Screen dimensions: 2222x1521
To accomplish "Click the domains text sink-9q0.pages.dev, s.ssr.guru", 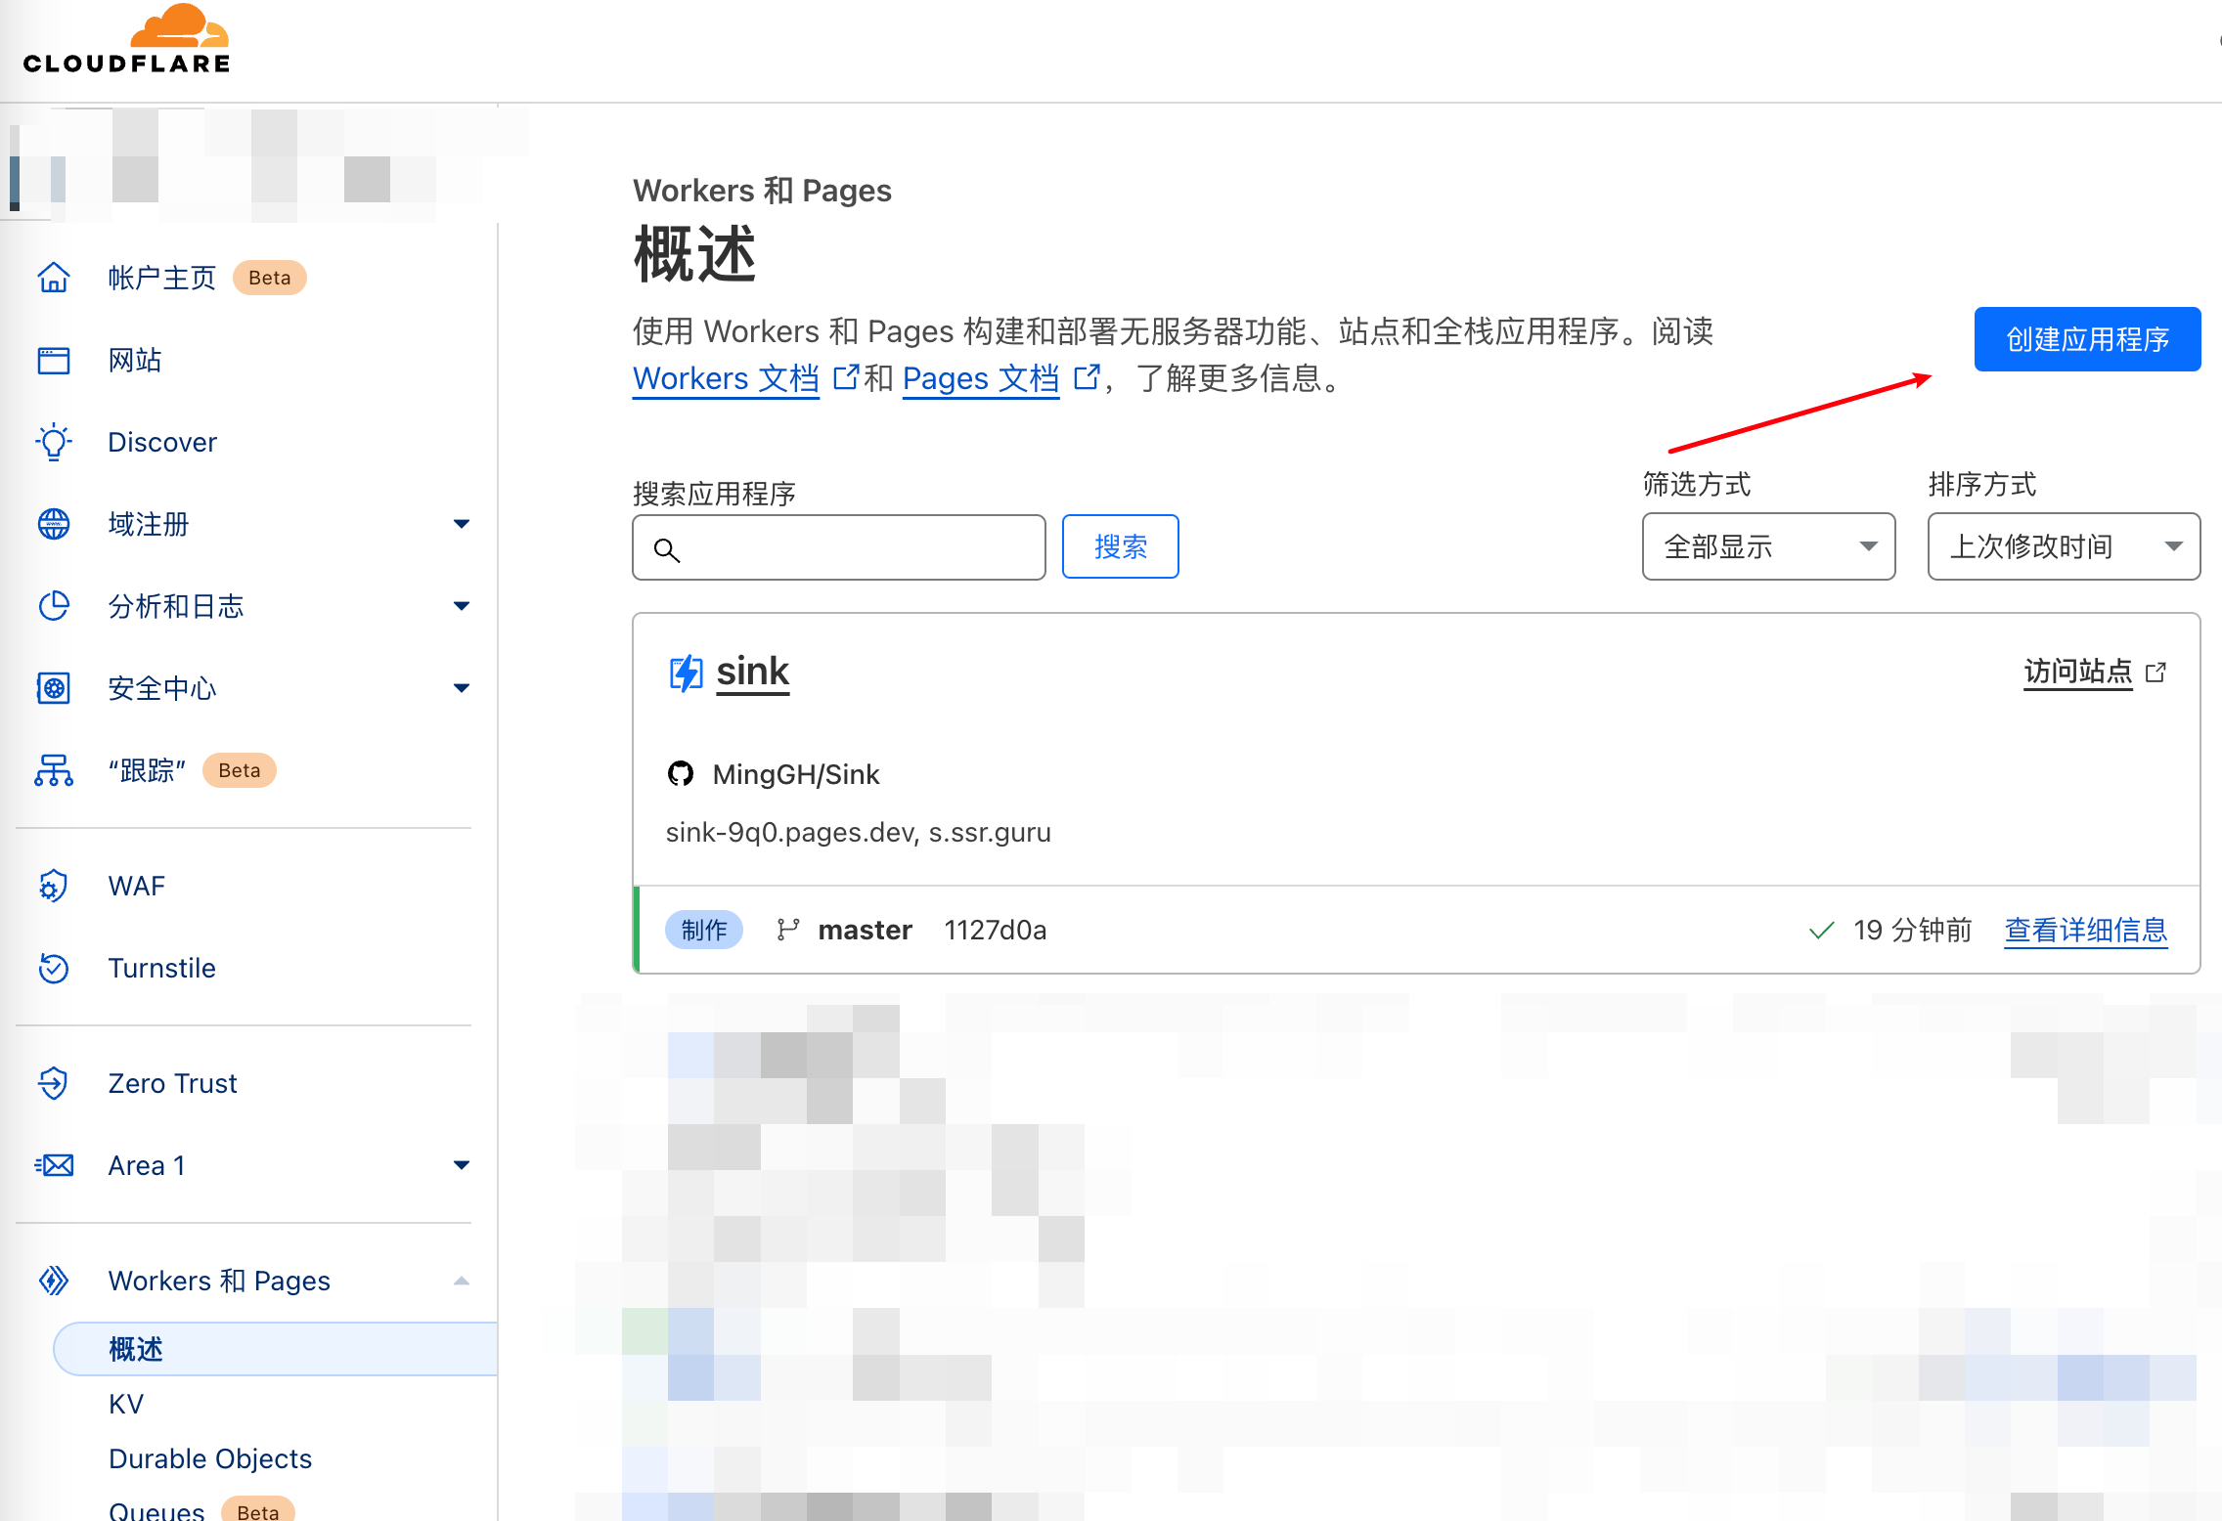I will pyautogui.click(x=859, y=832).
